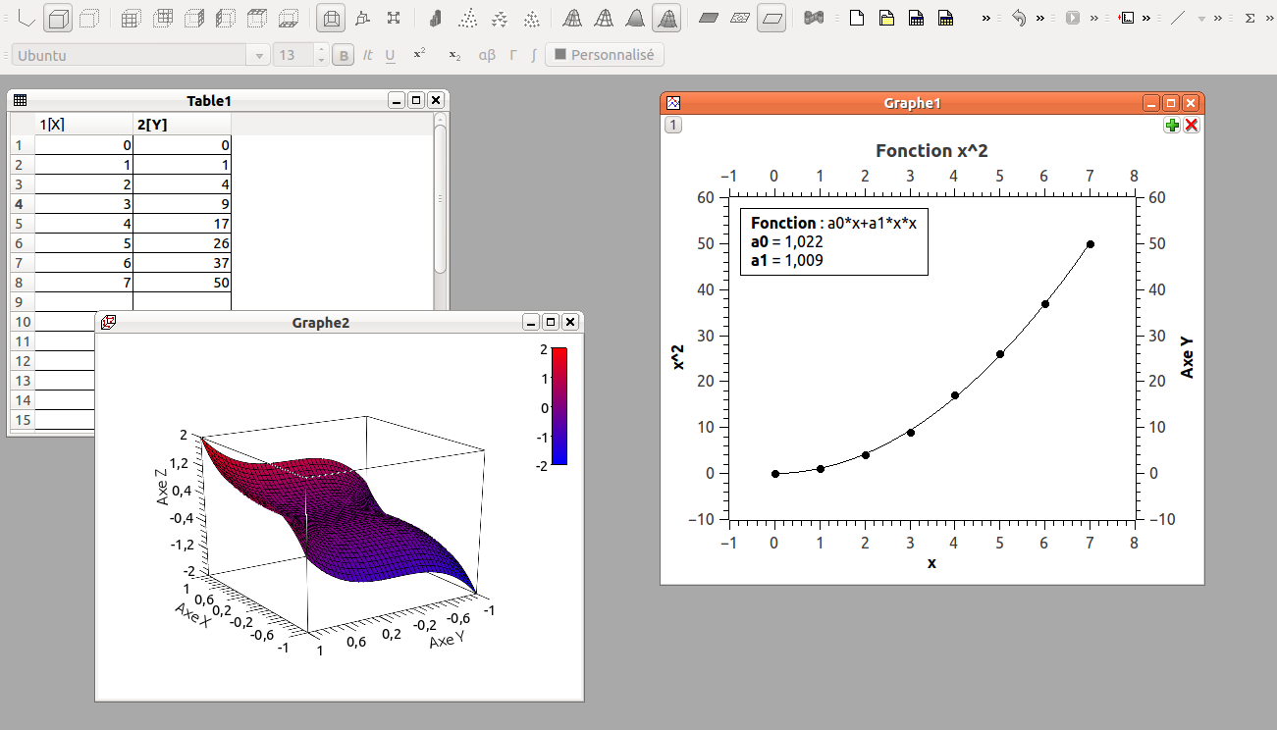Toggle the back grid icon

pos(163,18)
